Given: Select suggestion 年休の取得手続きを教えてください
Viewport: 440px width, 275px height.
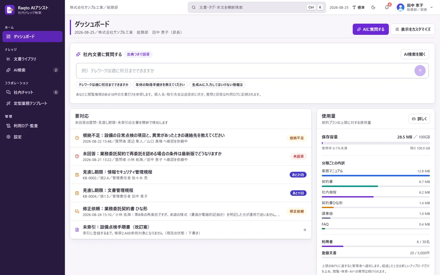Looking at the screenshot, I should pos(160,85).
